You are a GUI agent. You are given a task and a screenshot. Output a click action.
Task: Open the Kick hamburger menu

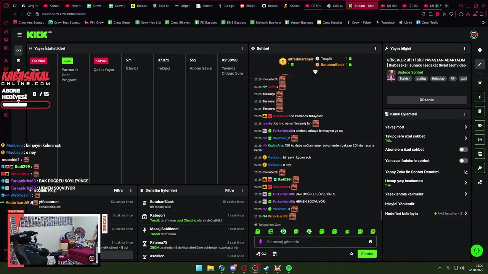pos(19,35)
